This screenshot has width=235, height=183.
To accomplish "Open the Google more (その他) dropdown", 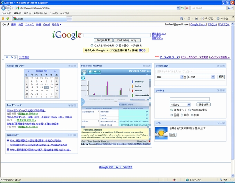I will point(57,25).
